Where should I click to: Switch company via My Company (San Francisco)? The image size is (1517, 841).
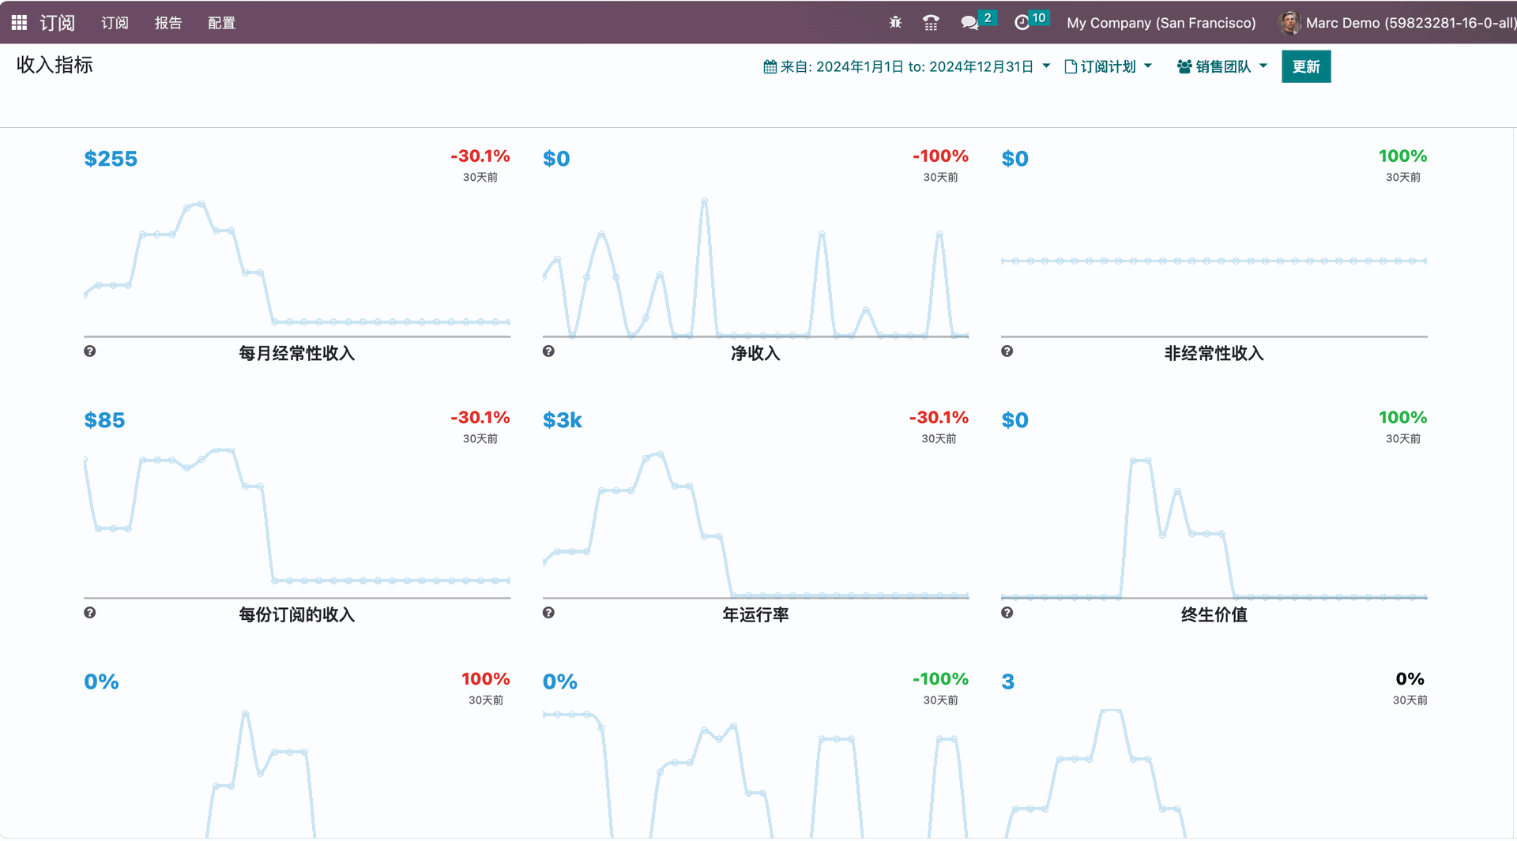tap(1161, 23)
